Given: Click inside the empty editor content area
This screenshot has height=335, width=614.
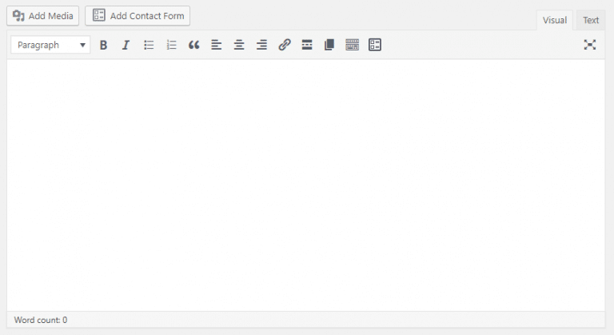Looking at the screenshot, I should pos(306,184).
